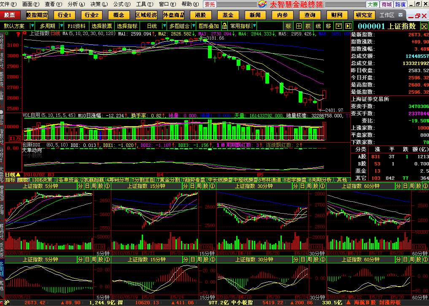Image resolution: width=429 pixels, height=306 pixels.
Task: Click the 委托 order entry icon
Action: pyautogui.click(x=210, y=4)
